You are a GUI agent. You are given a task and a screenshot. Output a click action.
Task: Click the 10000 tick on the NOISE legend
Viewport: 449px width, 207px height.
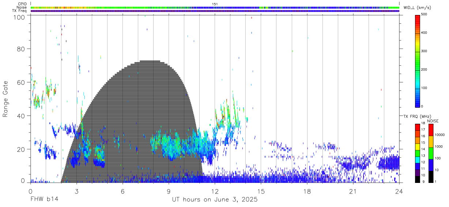coord(440,135)
